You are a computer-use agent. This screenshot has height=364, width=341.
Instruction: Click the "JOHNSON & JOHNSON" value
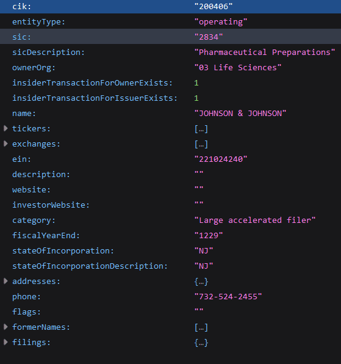pos(240,113)
